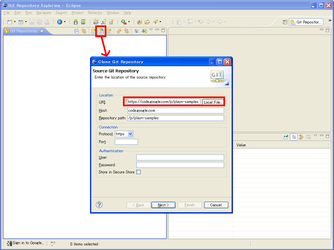Click Collapse All in Git Repositories view
This screenshot has height=250, width=334.
77,31
